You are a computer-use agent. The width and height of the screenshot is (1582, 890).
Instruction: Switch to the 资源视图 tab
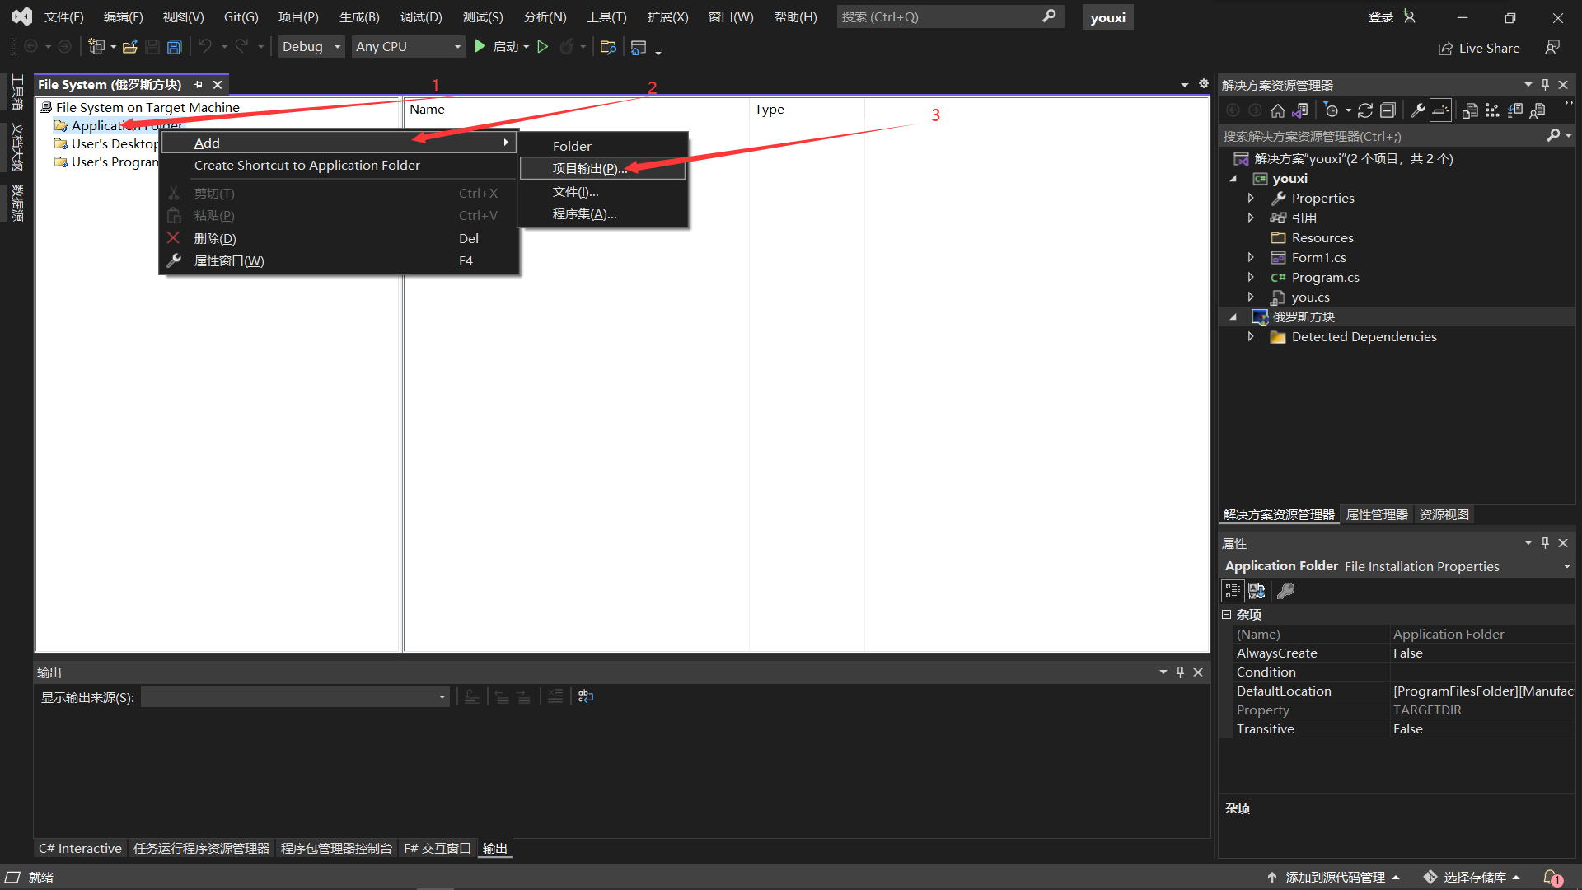[x=1444, y=515]
